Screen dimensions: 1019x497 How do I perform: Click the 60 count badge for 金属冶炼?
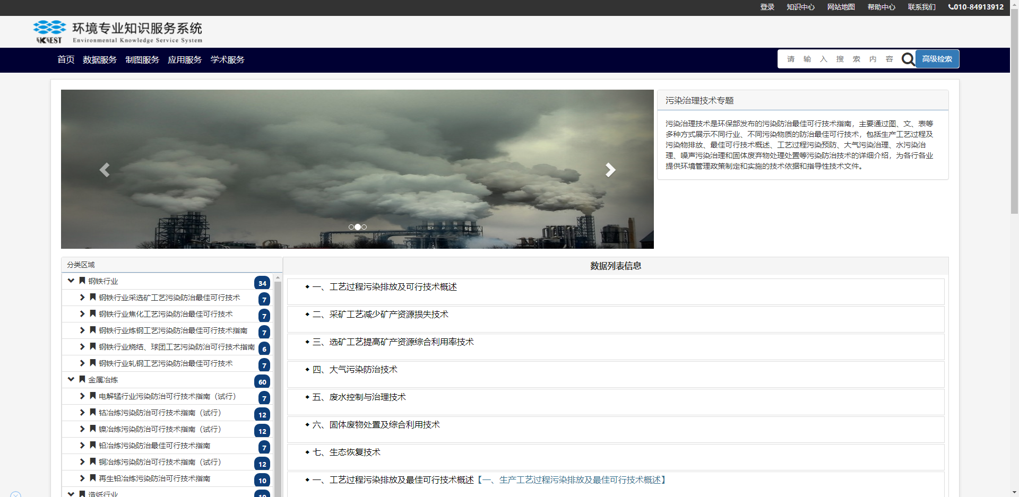pyautogui.click(x=262, y=382)
